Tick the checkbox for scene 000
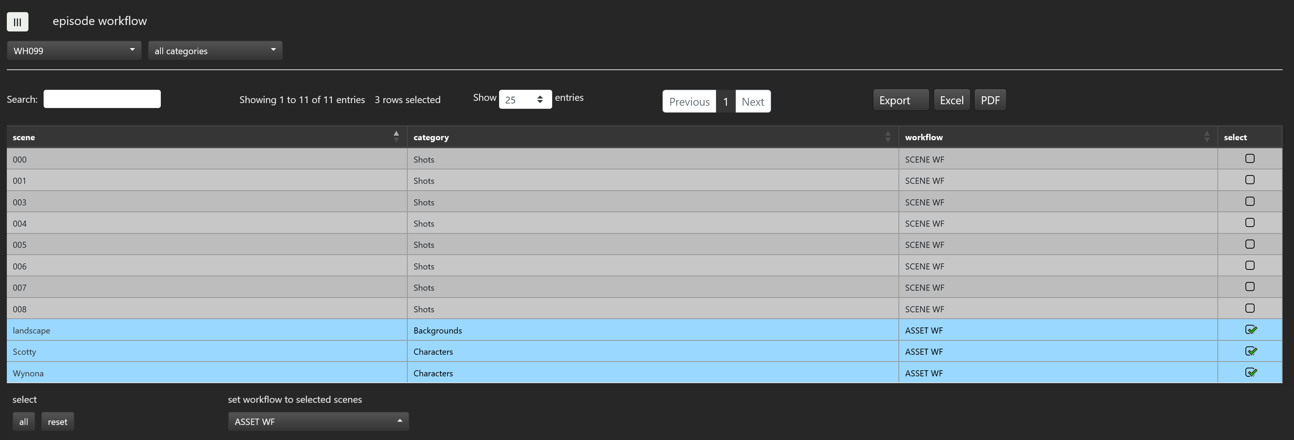Viewport: 1294px width, 440px height. coord(1250,158)
